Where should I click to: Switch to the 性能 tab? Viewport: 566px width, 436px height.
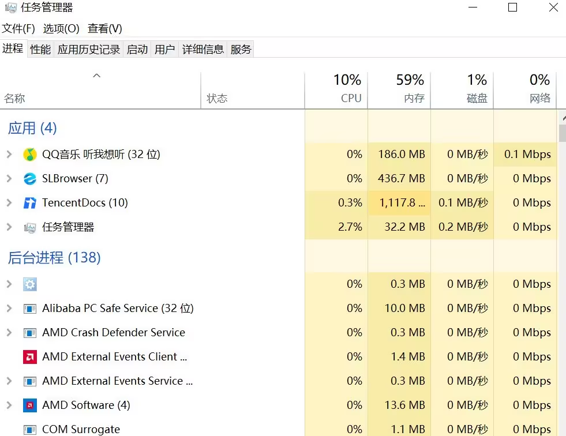point(40,50)
